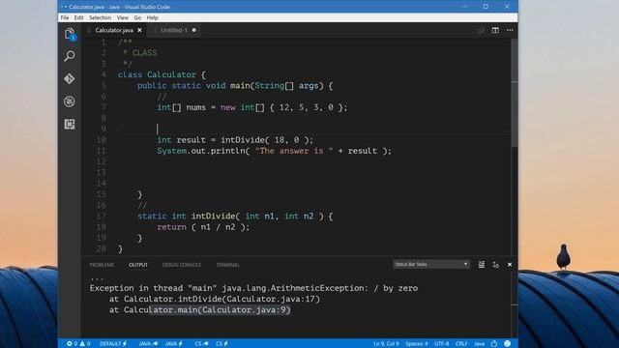Open the File menu
Viewport: 619px width, 348px height.
point(65,17)
